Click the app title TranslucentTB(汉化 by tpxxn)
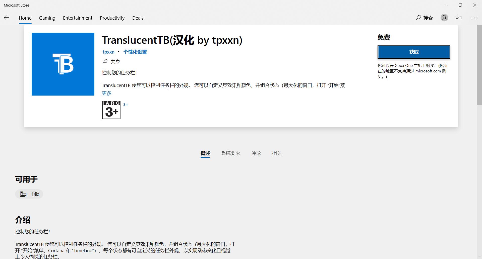 pyautogui.click(x=172, y=40)
